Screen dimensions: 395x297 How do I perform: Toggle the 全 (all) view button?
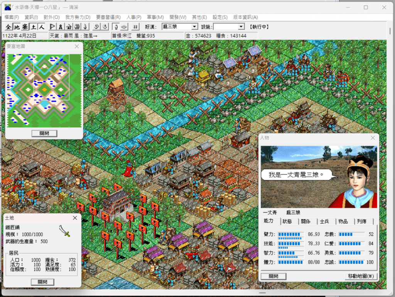tap(8, 27)
